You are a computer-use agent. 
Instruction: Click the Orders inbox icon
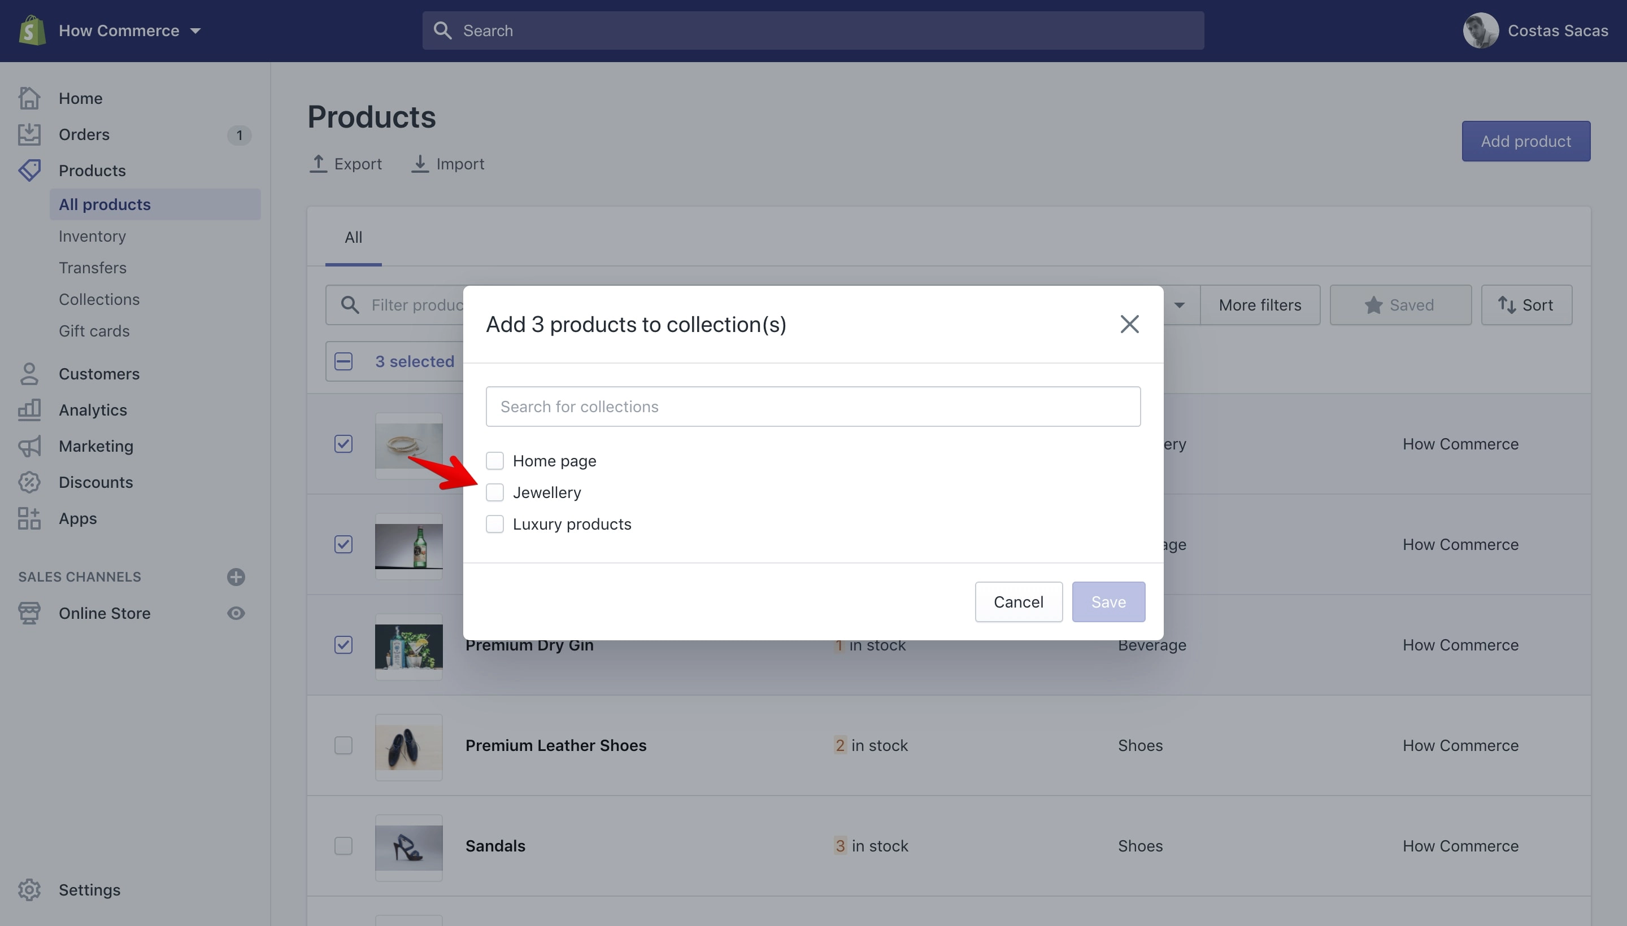pyautogui.click(x=29, y=134)
